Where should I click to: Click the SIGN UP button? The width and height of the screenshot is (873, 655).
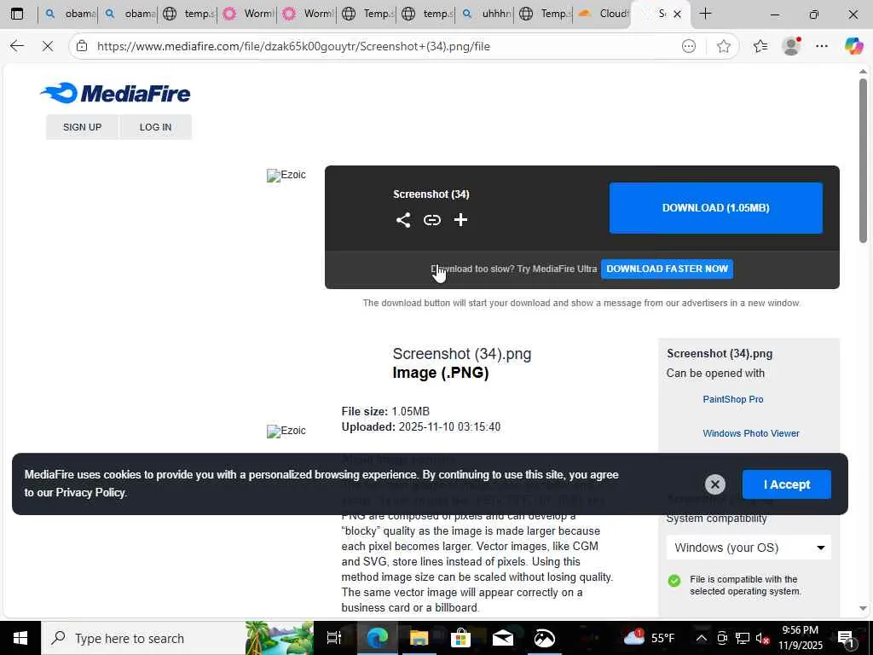point(83,127)
